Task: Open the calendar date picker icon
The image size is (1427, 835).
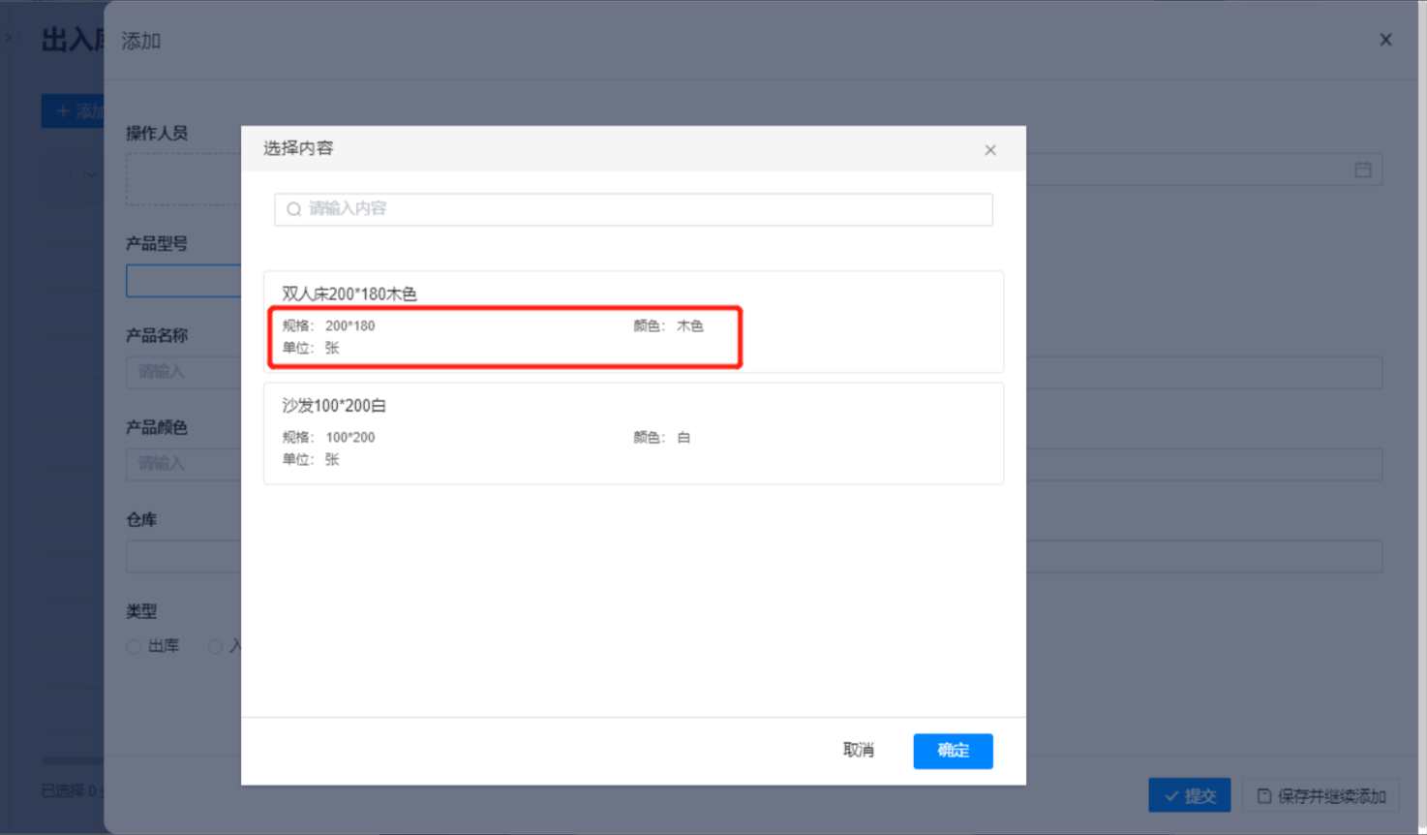Action: pos(1362,170)
